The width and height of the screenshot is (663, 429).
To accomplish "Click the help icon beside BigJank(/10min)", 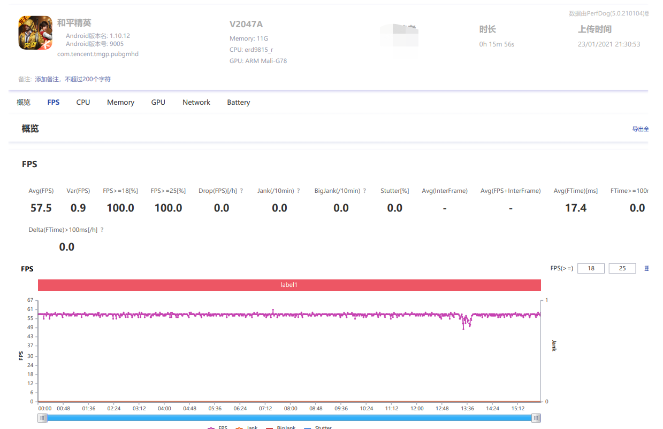I will point(364,191).
